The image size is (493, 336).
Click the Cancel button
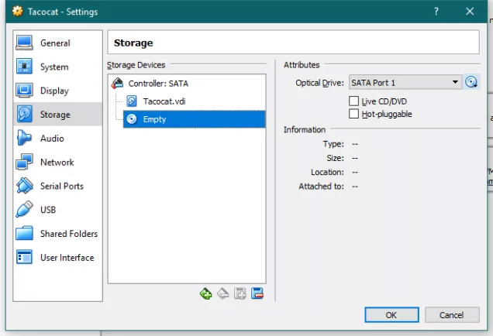click(452, 314)
